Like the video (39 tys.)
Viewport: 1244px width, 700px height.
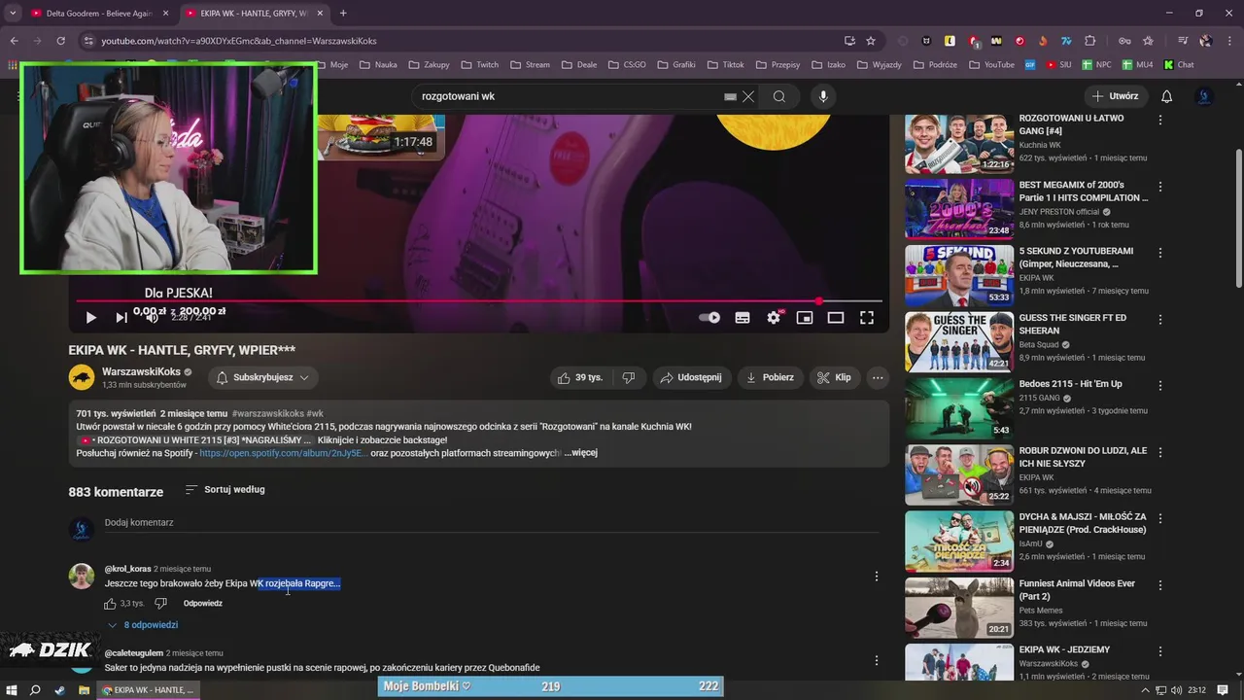(580, 377)
